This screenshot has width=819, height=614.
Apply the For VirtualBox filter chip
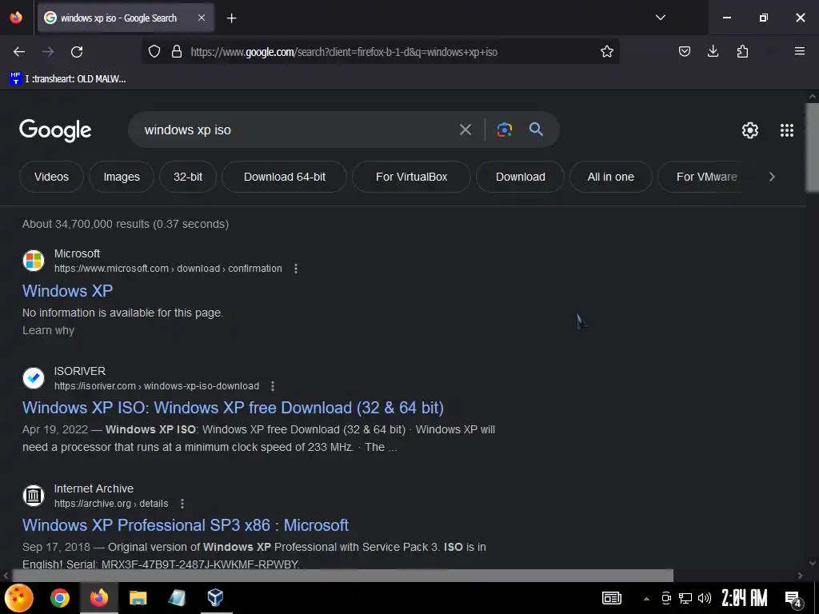(412, 177)
